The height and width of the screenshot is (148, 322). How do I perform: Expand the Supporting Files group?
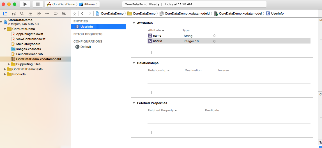coord(9,64)
